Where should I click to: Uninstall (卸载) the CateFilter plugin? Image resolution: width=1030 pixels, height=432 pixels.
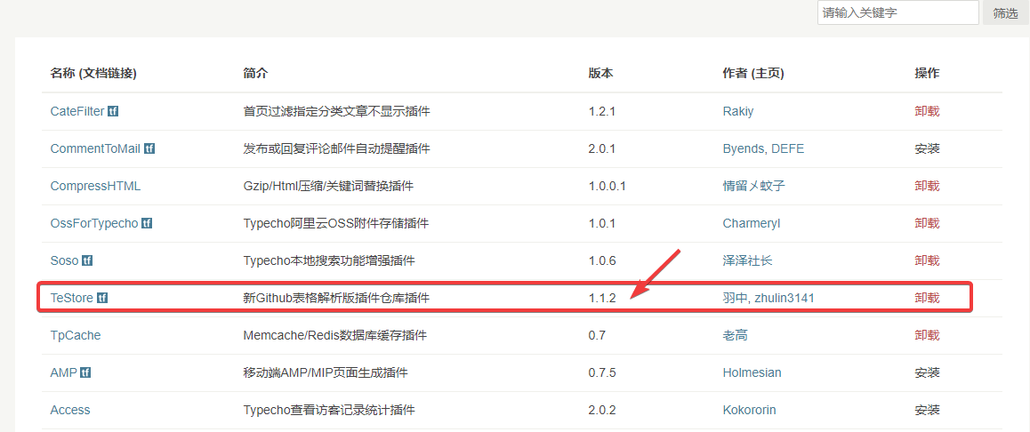pos(927,112)
